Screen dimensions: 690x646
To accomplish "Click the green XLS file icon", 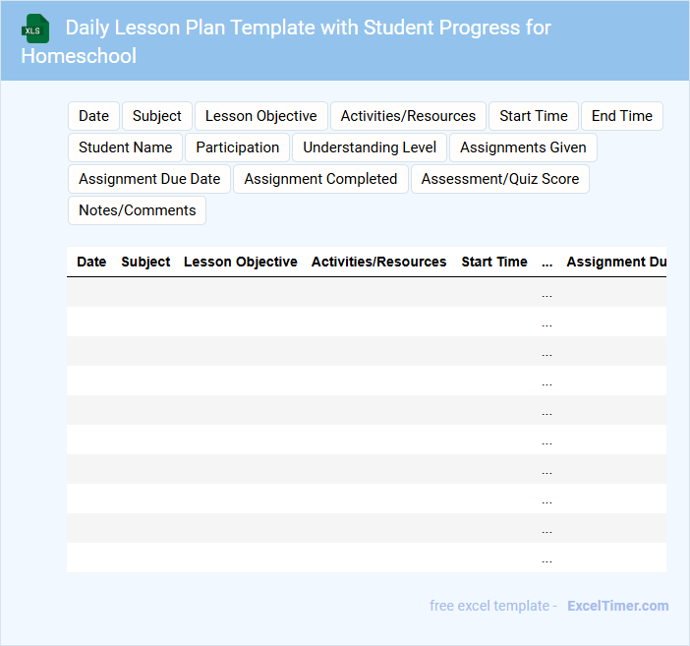I will (x=36, y=29).
